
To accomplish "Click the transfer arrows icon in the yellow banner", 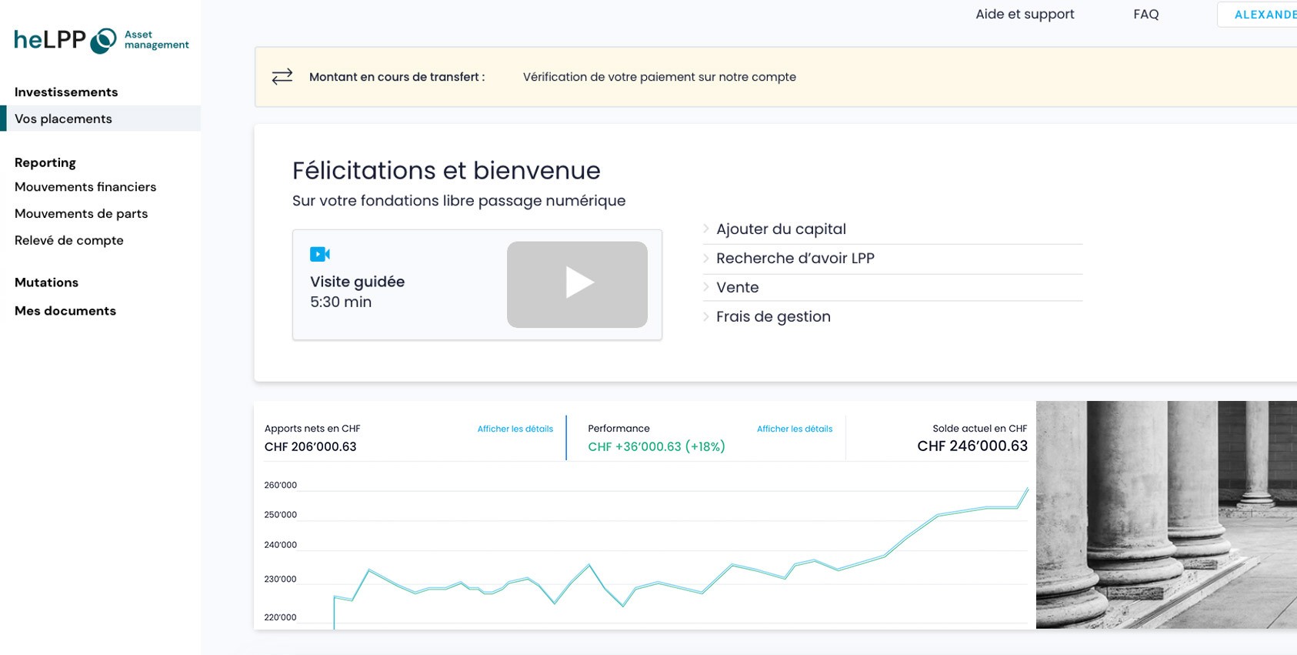I will point(282,76).
